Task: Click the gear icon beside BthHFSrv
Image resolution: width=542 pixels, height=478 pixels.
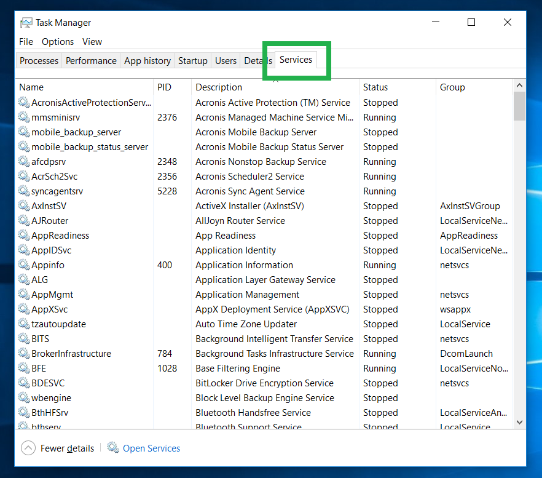Action: click(24, 413)
